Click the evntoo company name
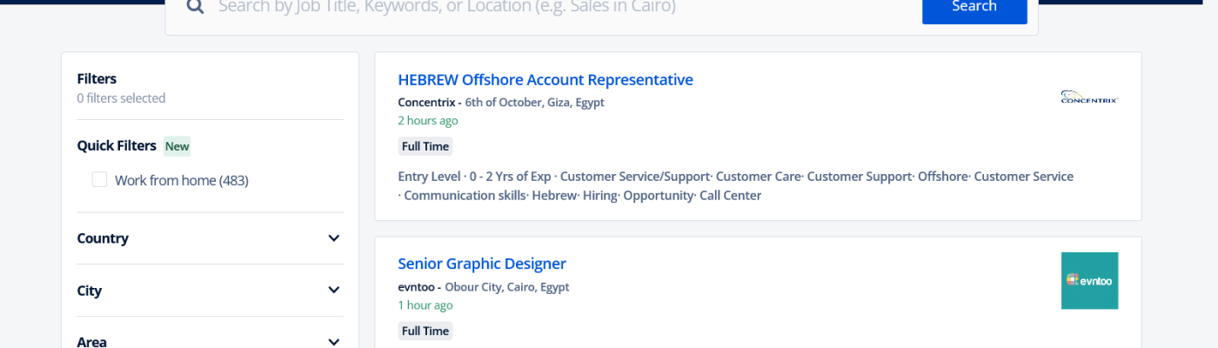Image resolution: width=1218 pixels, height=348 pixels. click(x=416, y=287)
